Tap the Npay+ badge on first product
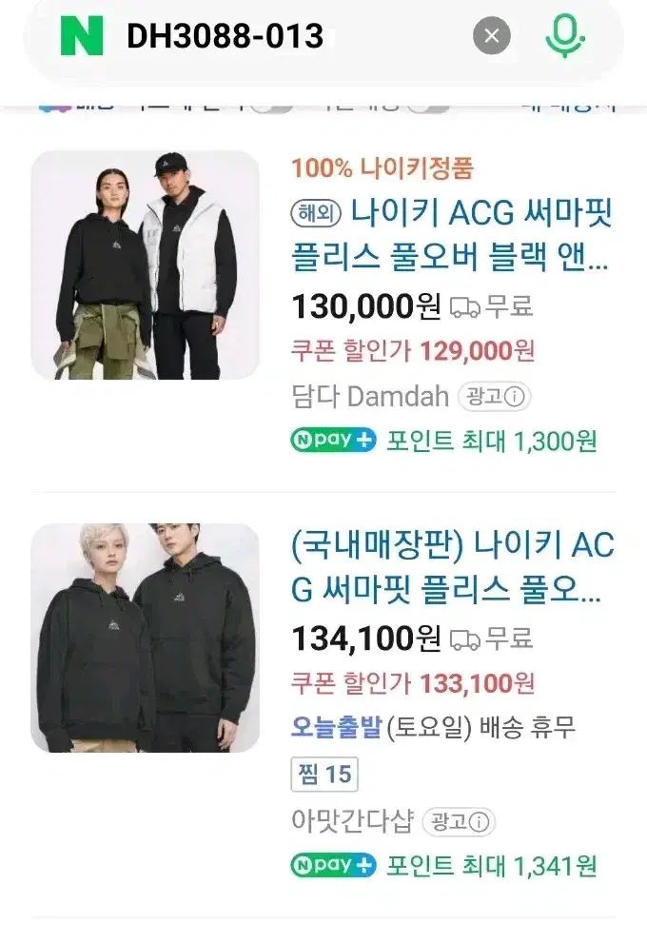 [334, 441]
